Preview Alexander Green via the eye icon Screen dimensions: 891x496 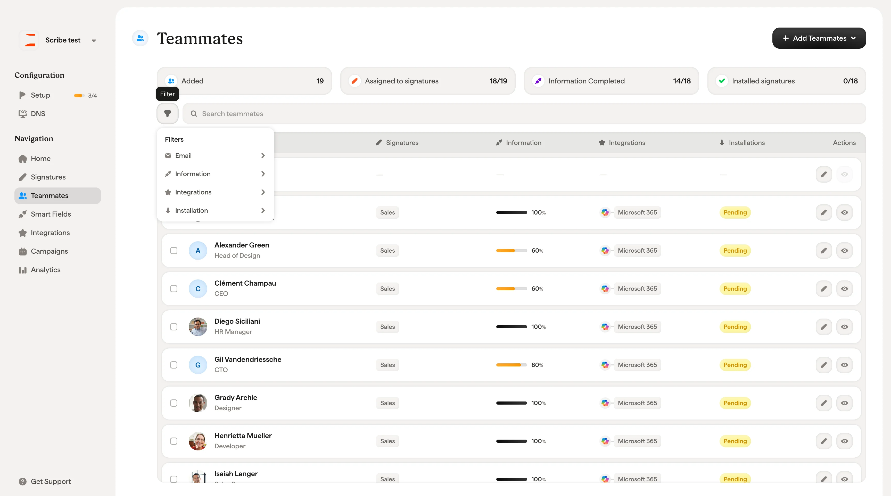coord(844,250)
